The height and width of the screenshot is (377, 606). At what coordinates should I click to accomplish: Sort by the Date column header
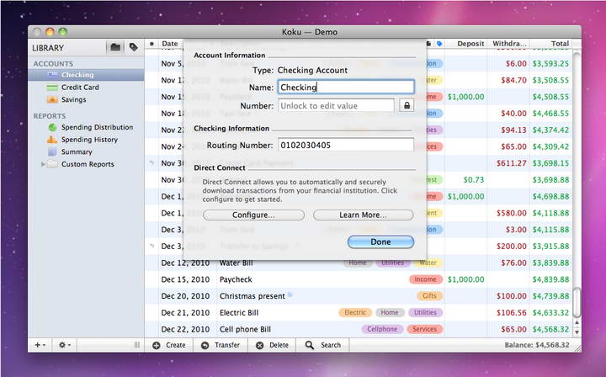(x=170, y=44)
